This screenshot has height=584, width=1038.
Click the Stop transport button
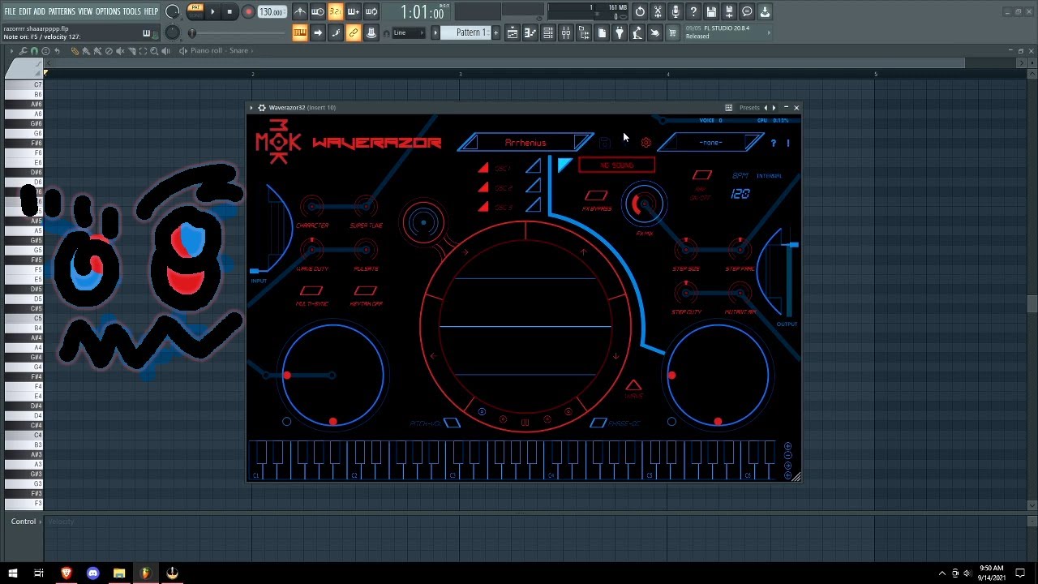point(229,12)
